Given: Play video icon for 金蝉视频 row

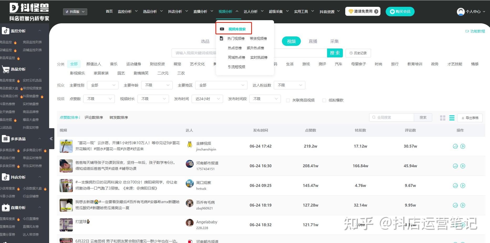Looking at the screenshot, I should [463, 146].
